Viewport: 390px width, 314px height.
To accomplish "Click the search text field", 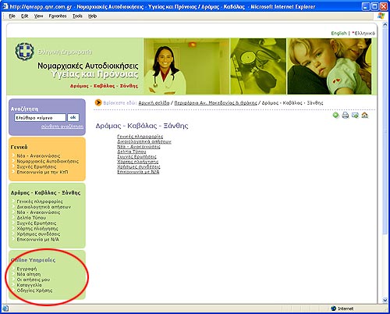I will [40, 118].
